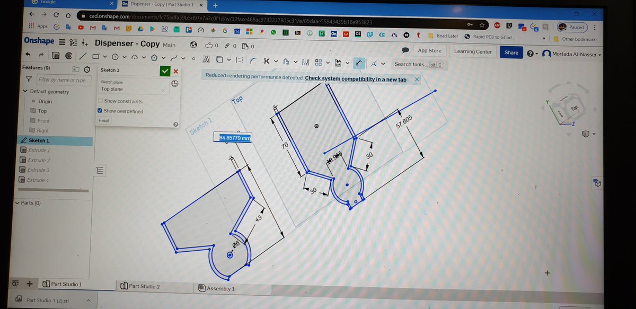Select the Mirror sketch tool
This screenshot has width=636, height=309.
click(305, 62)
